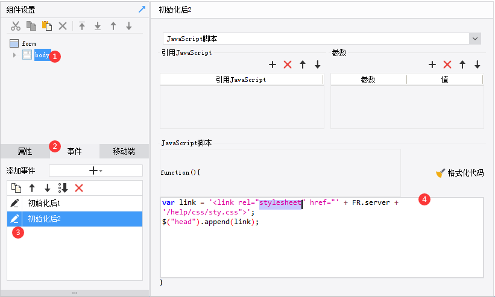Open the 添加事件 plus dropdown
Viewport: 495px width, 297px height.
(x=95, y=170)
